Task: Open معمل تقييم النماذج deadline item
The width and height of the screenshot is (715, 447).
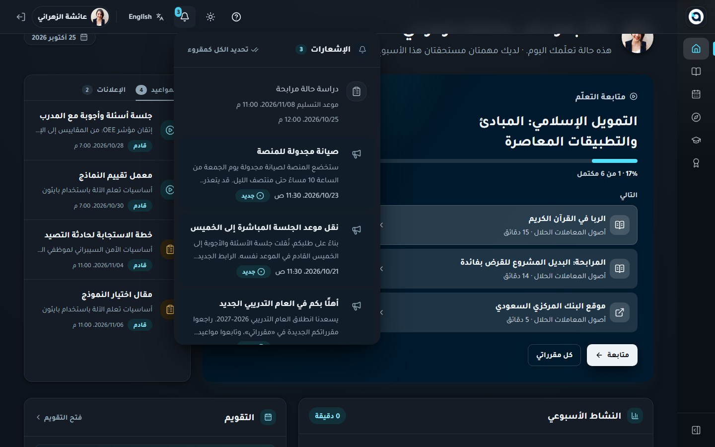Action: [x=99, y=190]
